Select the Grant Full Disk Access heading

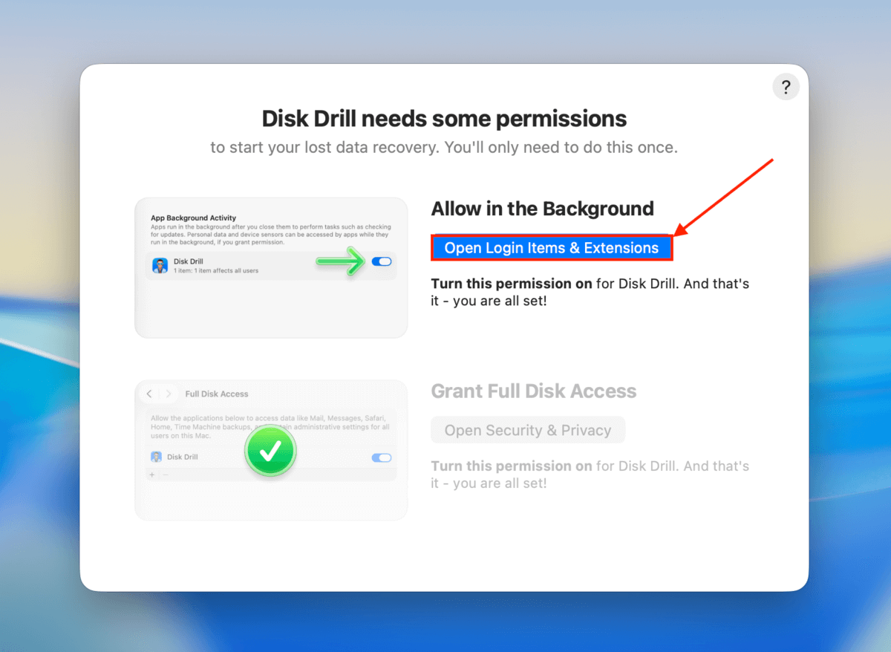(x=533, y=391)
